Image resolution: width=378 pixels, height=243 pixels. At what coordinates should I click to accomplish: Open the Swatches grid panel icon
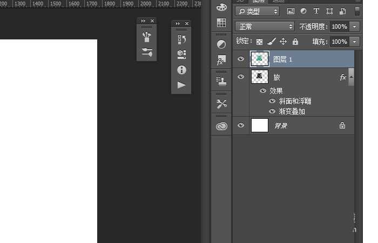pos(221,23)
